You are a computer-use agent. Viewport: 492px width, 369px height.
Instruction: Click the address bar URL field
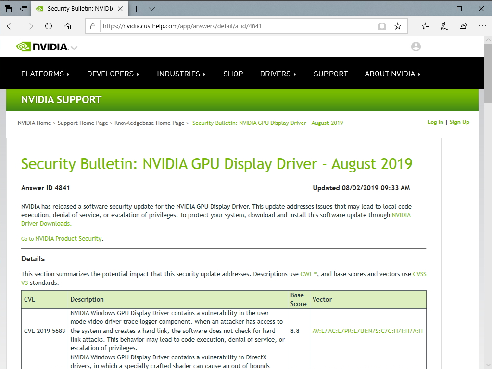(x=239, y=26)
